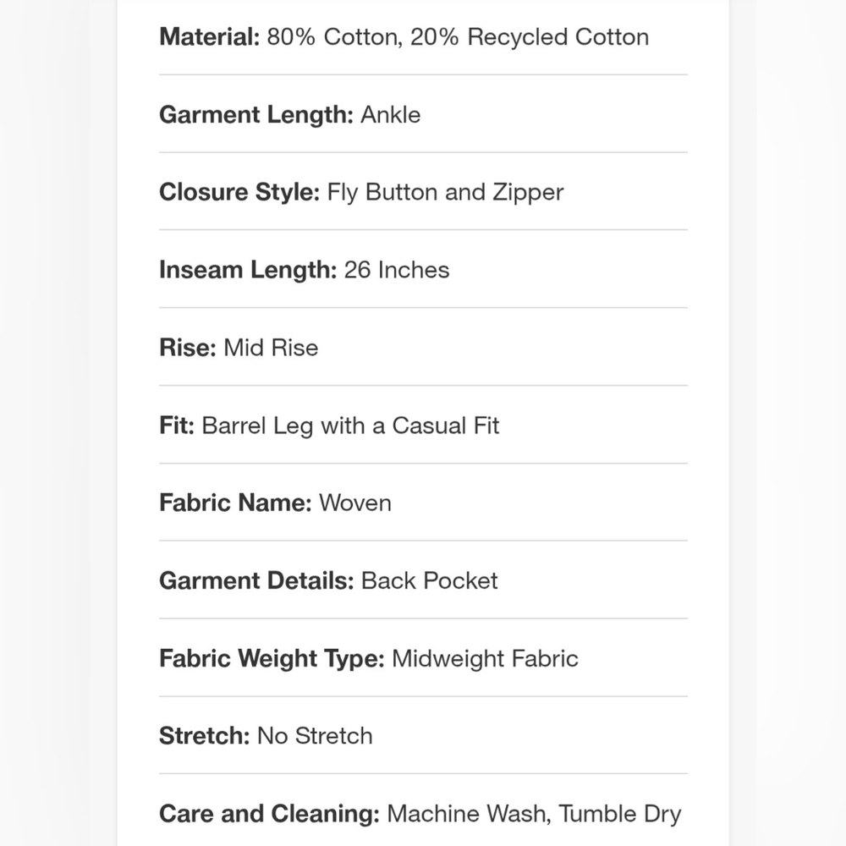Click the Garment Length label

point(255,114)
